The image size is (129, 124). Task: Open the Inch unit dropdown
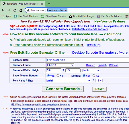91,70
